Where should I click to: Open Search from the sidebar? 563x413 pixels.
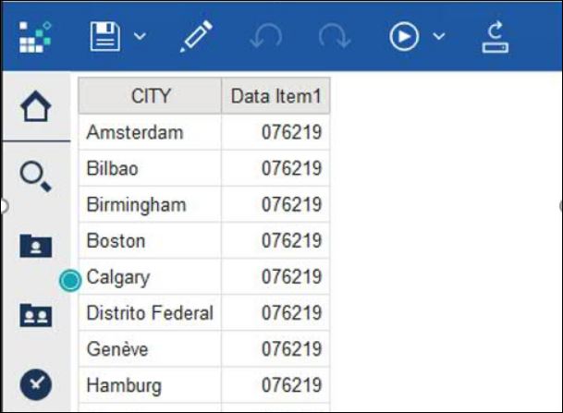(35, 176)
